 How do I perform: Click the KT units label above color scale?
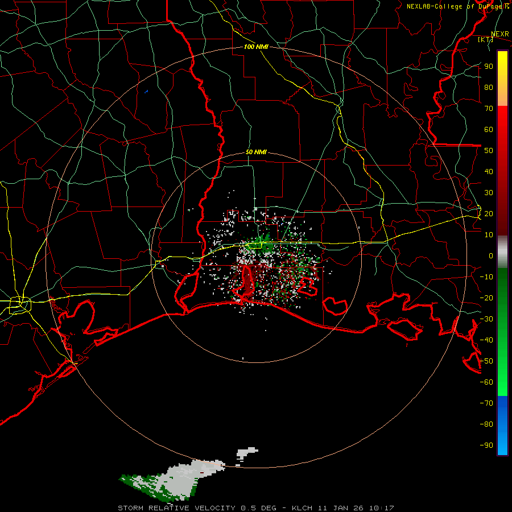click(486, 39)
